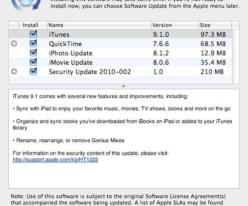
Task: Click the 'Sync with iPad' bullet text
Action: coord(122,109)
